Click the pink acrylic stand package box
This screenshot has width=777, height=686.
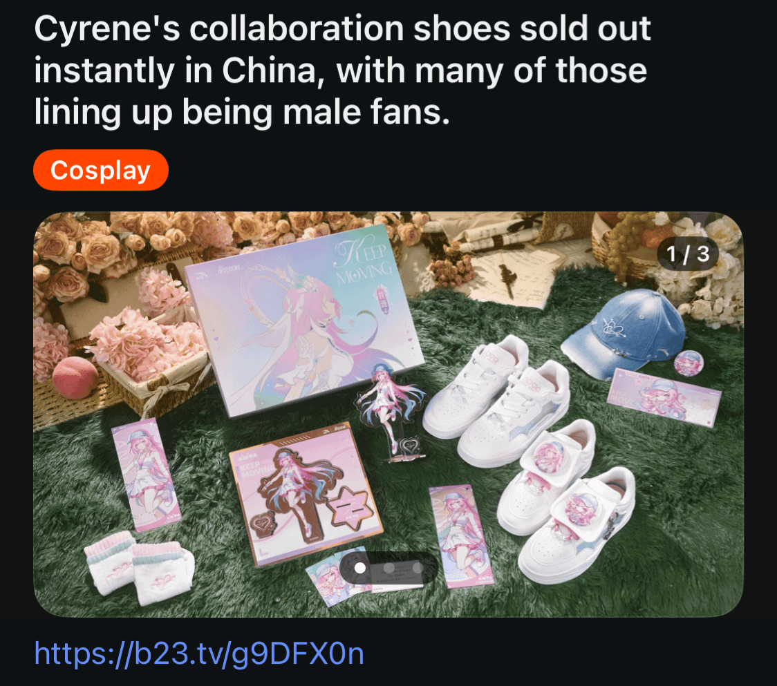(x=305, y=493)
